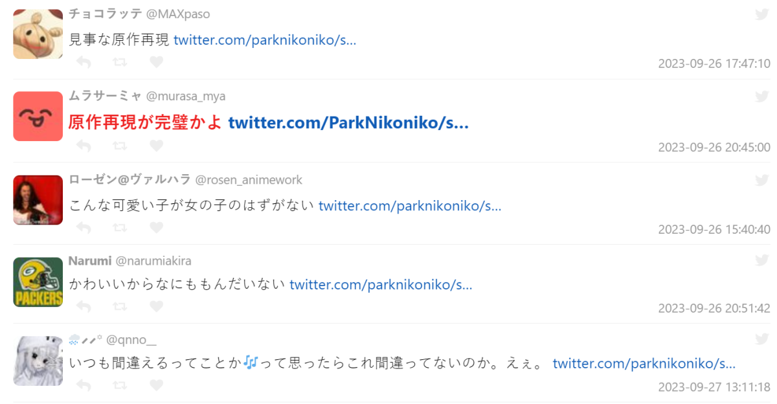The height and width of the screenshot is (404, 777).
Task: Like Narumi's tweet
Action: [156, 306]
